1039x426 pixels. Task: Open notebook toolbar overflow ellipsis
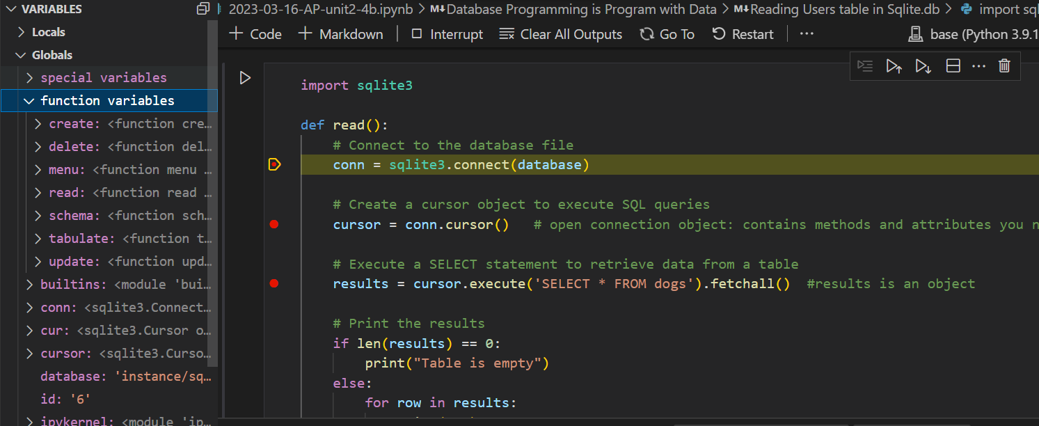click(807, 34)
